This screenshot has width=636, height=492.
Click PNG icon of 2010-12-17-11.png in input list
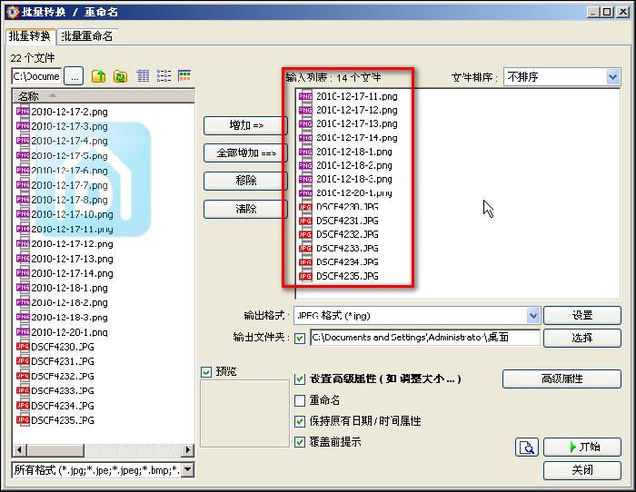click(305, 96)
